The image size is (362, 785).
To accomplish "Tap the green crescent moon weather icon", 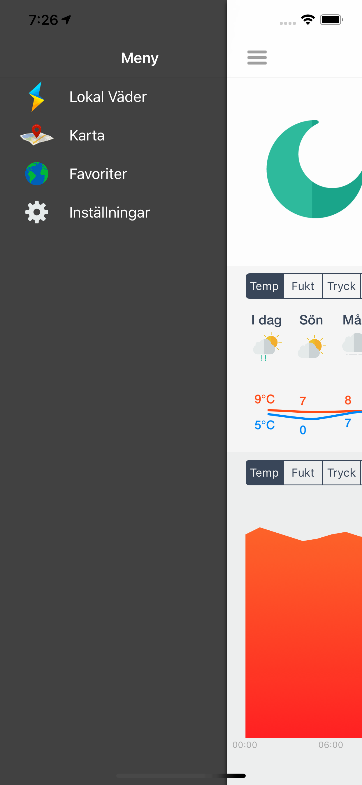I will [313, 169].
